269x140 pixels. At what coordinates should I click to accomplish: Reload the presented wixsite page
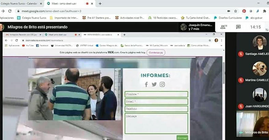[x=17, y=40]
